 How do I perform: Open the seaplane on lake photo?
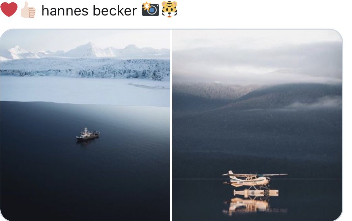[257, 125]
